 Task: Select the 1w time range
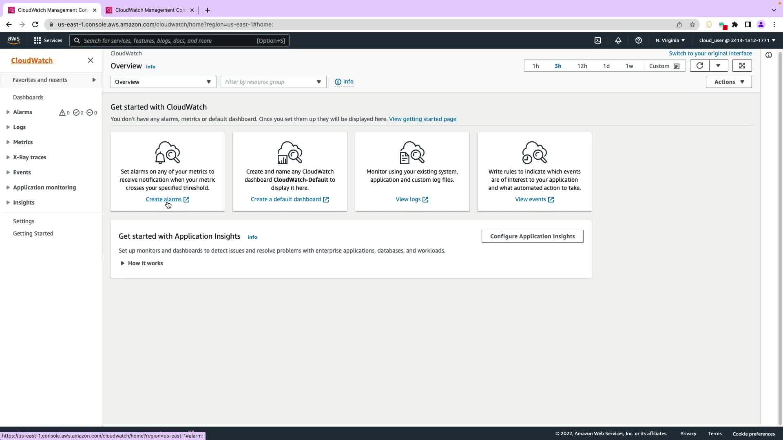629,66
